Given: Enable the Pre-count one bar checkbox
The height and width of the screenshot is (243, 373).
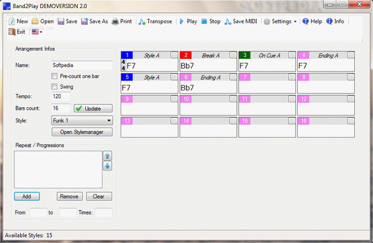Looking at the screenshot, I should [x=54, y=76].
